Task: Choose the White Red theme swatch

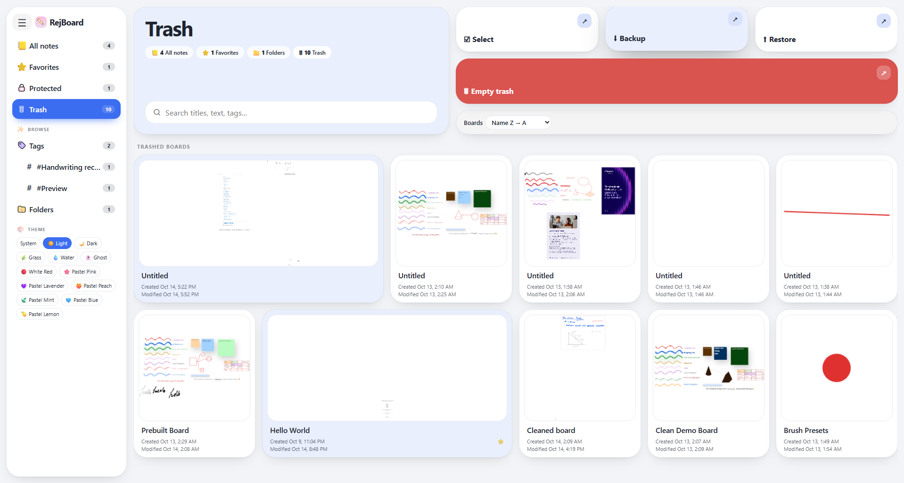Action: click(x=36, y=272)
